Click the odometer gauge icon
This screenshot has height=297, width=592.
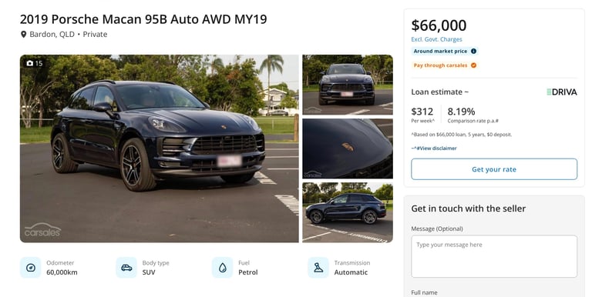pyautogui.click(x=31, y=268)
